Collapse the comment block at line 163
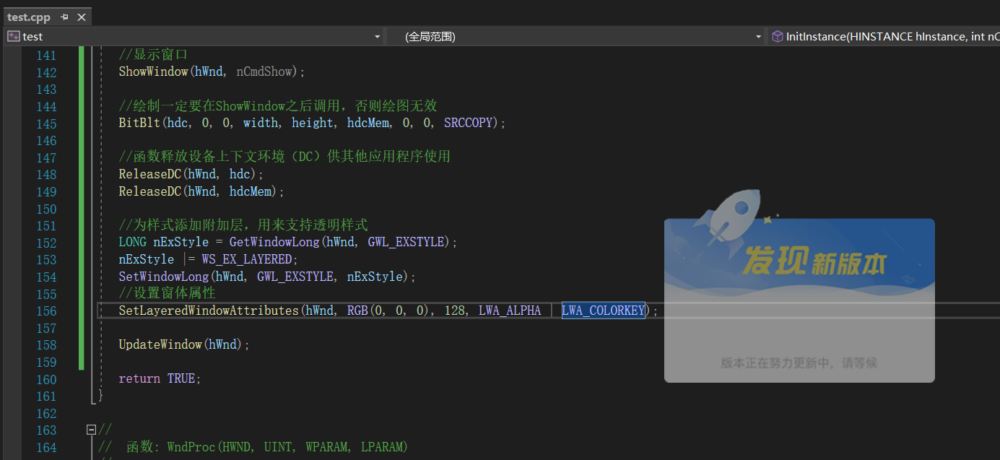 point(90,429)
